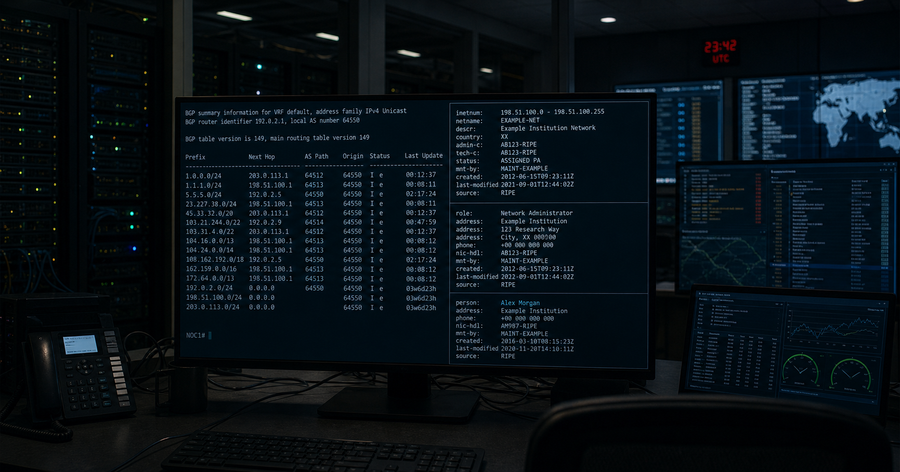Click descr value Example Institution Network

pyautogui.click(x=548, y=128)
